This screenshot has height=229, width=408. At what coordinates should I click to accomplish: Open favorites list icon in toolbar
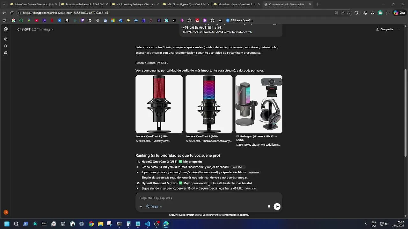click(x=373, y=13)
